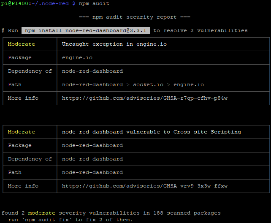Click 'node-red-dashboard' package value in second table
The width and height of the screenshot is (271, 223).
point(92,145)
